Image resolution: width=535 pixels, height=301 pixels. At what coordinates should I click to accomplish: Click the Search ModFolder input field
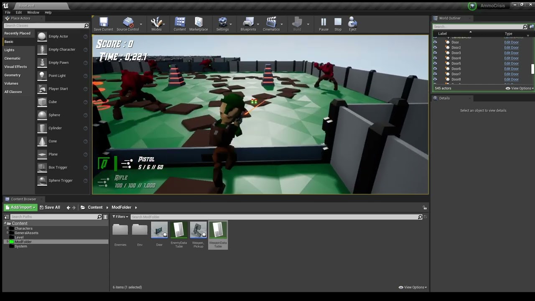277,217
